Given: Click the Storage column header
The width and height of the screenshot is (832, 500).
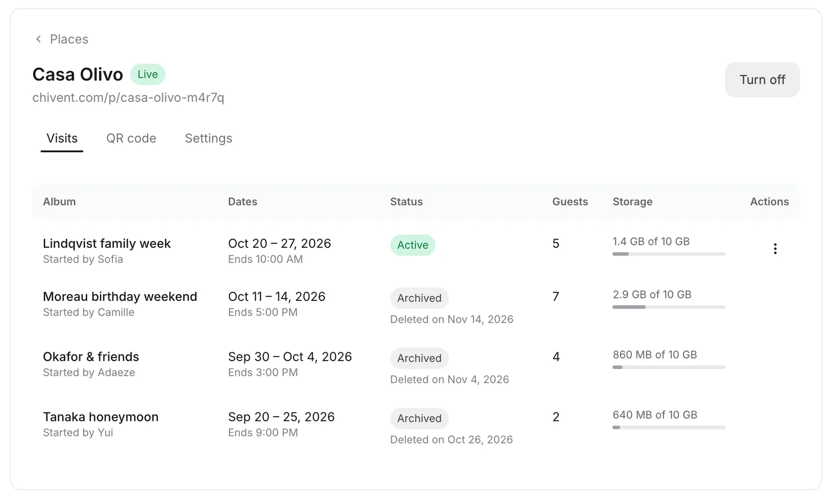Looking at the screenshot, I should tap(632, 202).
